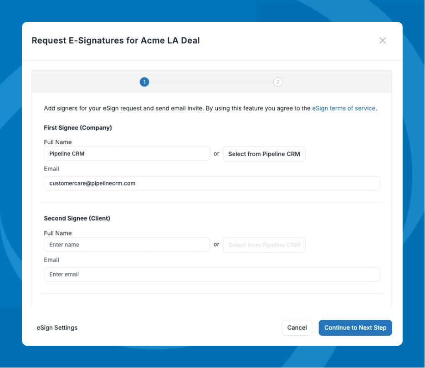
Task: Click Continue to Next Step
Action: click(x=355, y=328)
